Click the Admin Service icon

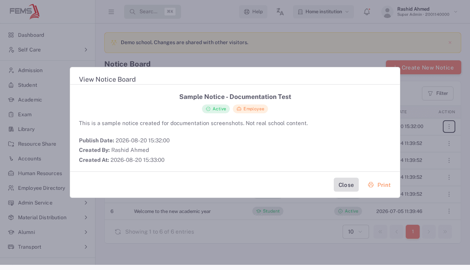pyautogui.click(x=11, y=203)
